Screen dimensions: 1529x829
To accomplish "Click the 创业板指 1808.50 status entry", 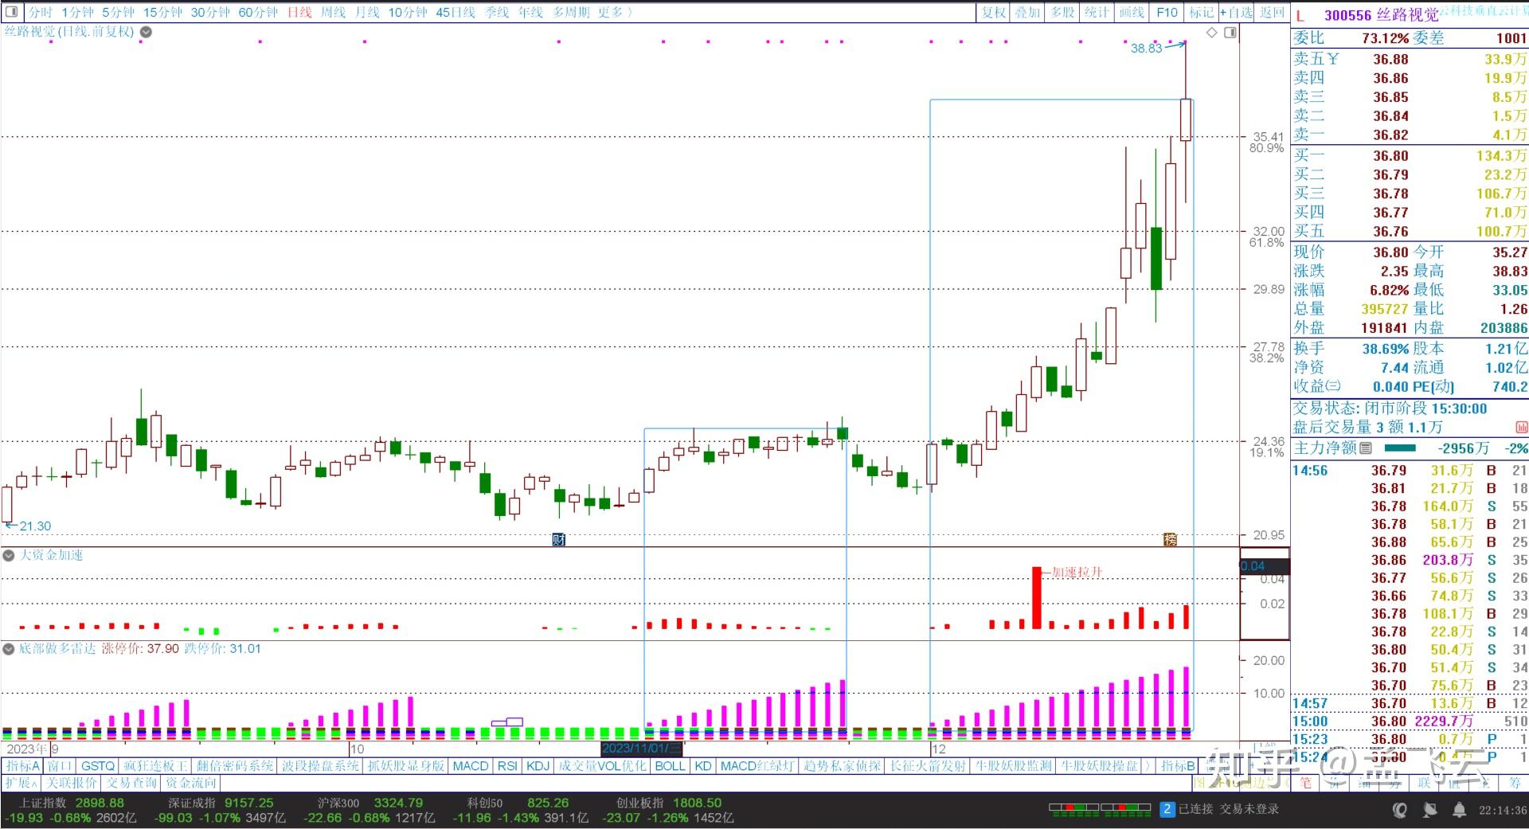I will tap(669, 803).
